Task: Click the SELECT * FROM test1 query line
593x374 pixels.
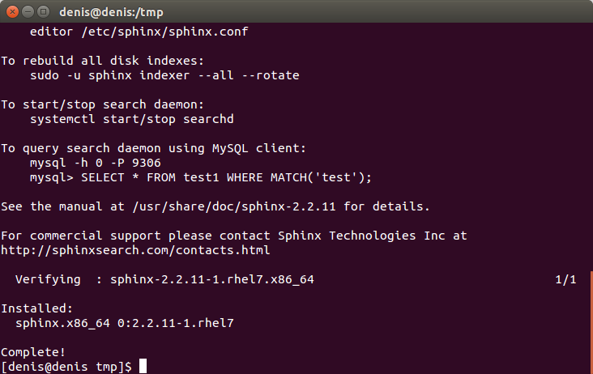Action: pyautogui.click(x=201, y=177)
